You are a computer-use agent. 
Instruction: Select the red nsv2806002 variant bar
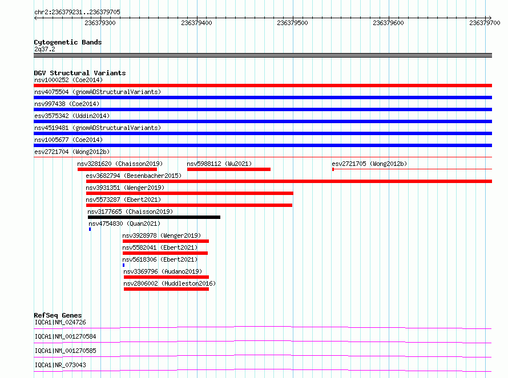click(167, 289)
